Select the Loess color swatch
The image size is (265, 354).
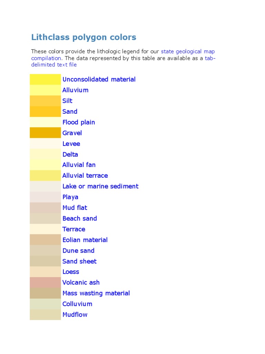[45, 272]
